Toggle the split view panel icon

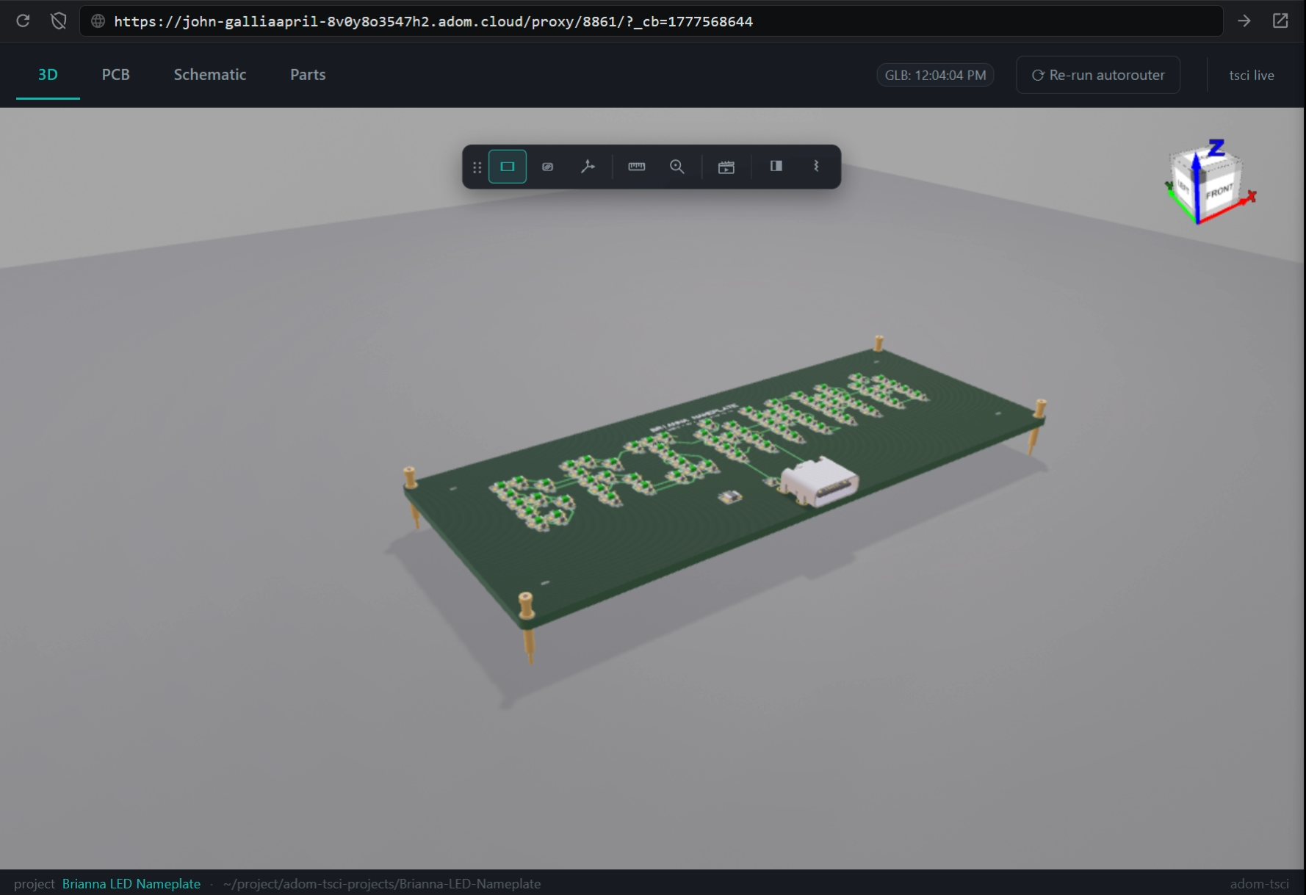(x=776, y=167)
